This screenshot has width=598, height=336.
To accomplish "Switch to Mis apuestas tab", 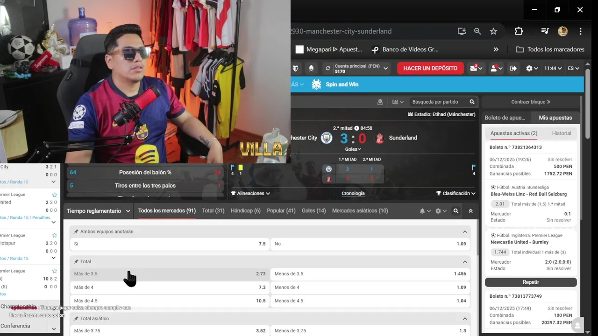I will click(x=555, y=118).
